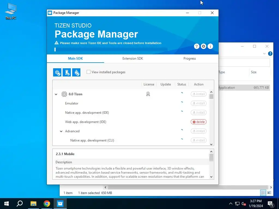The width and height of the screenshot is (279, 209).
Task: Click the Size column header in Explorer
Action: click(x=254, y=72)
